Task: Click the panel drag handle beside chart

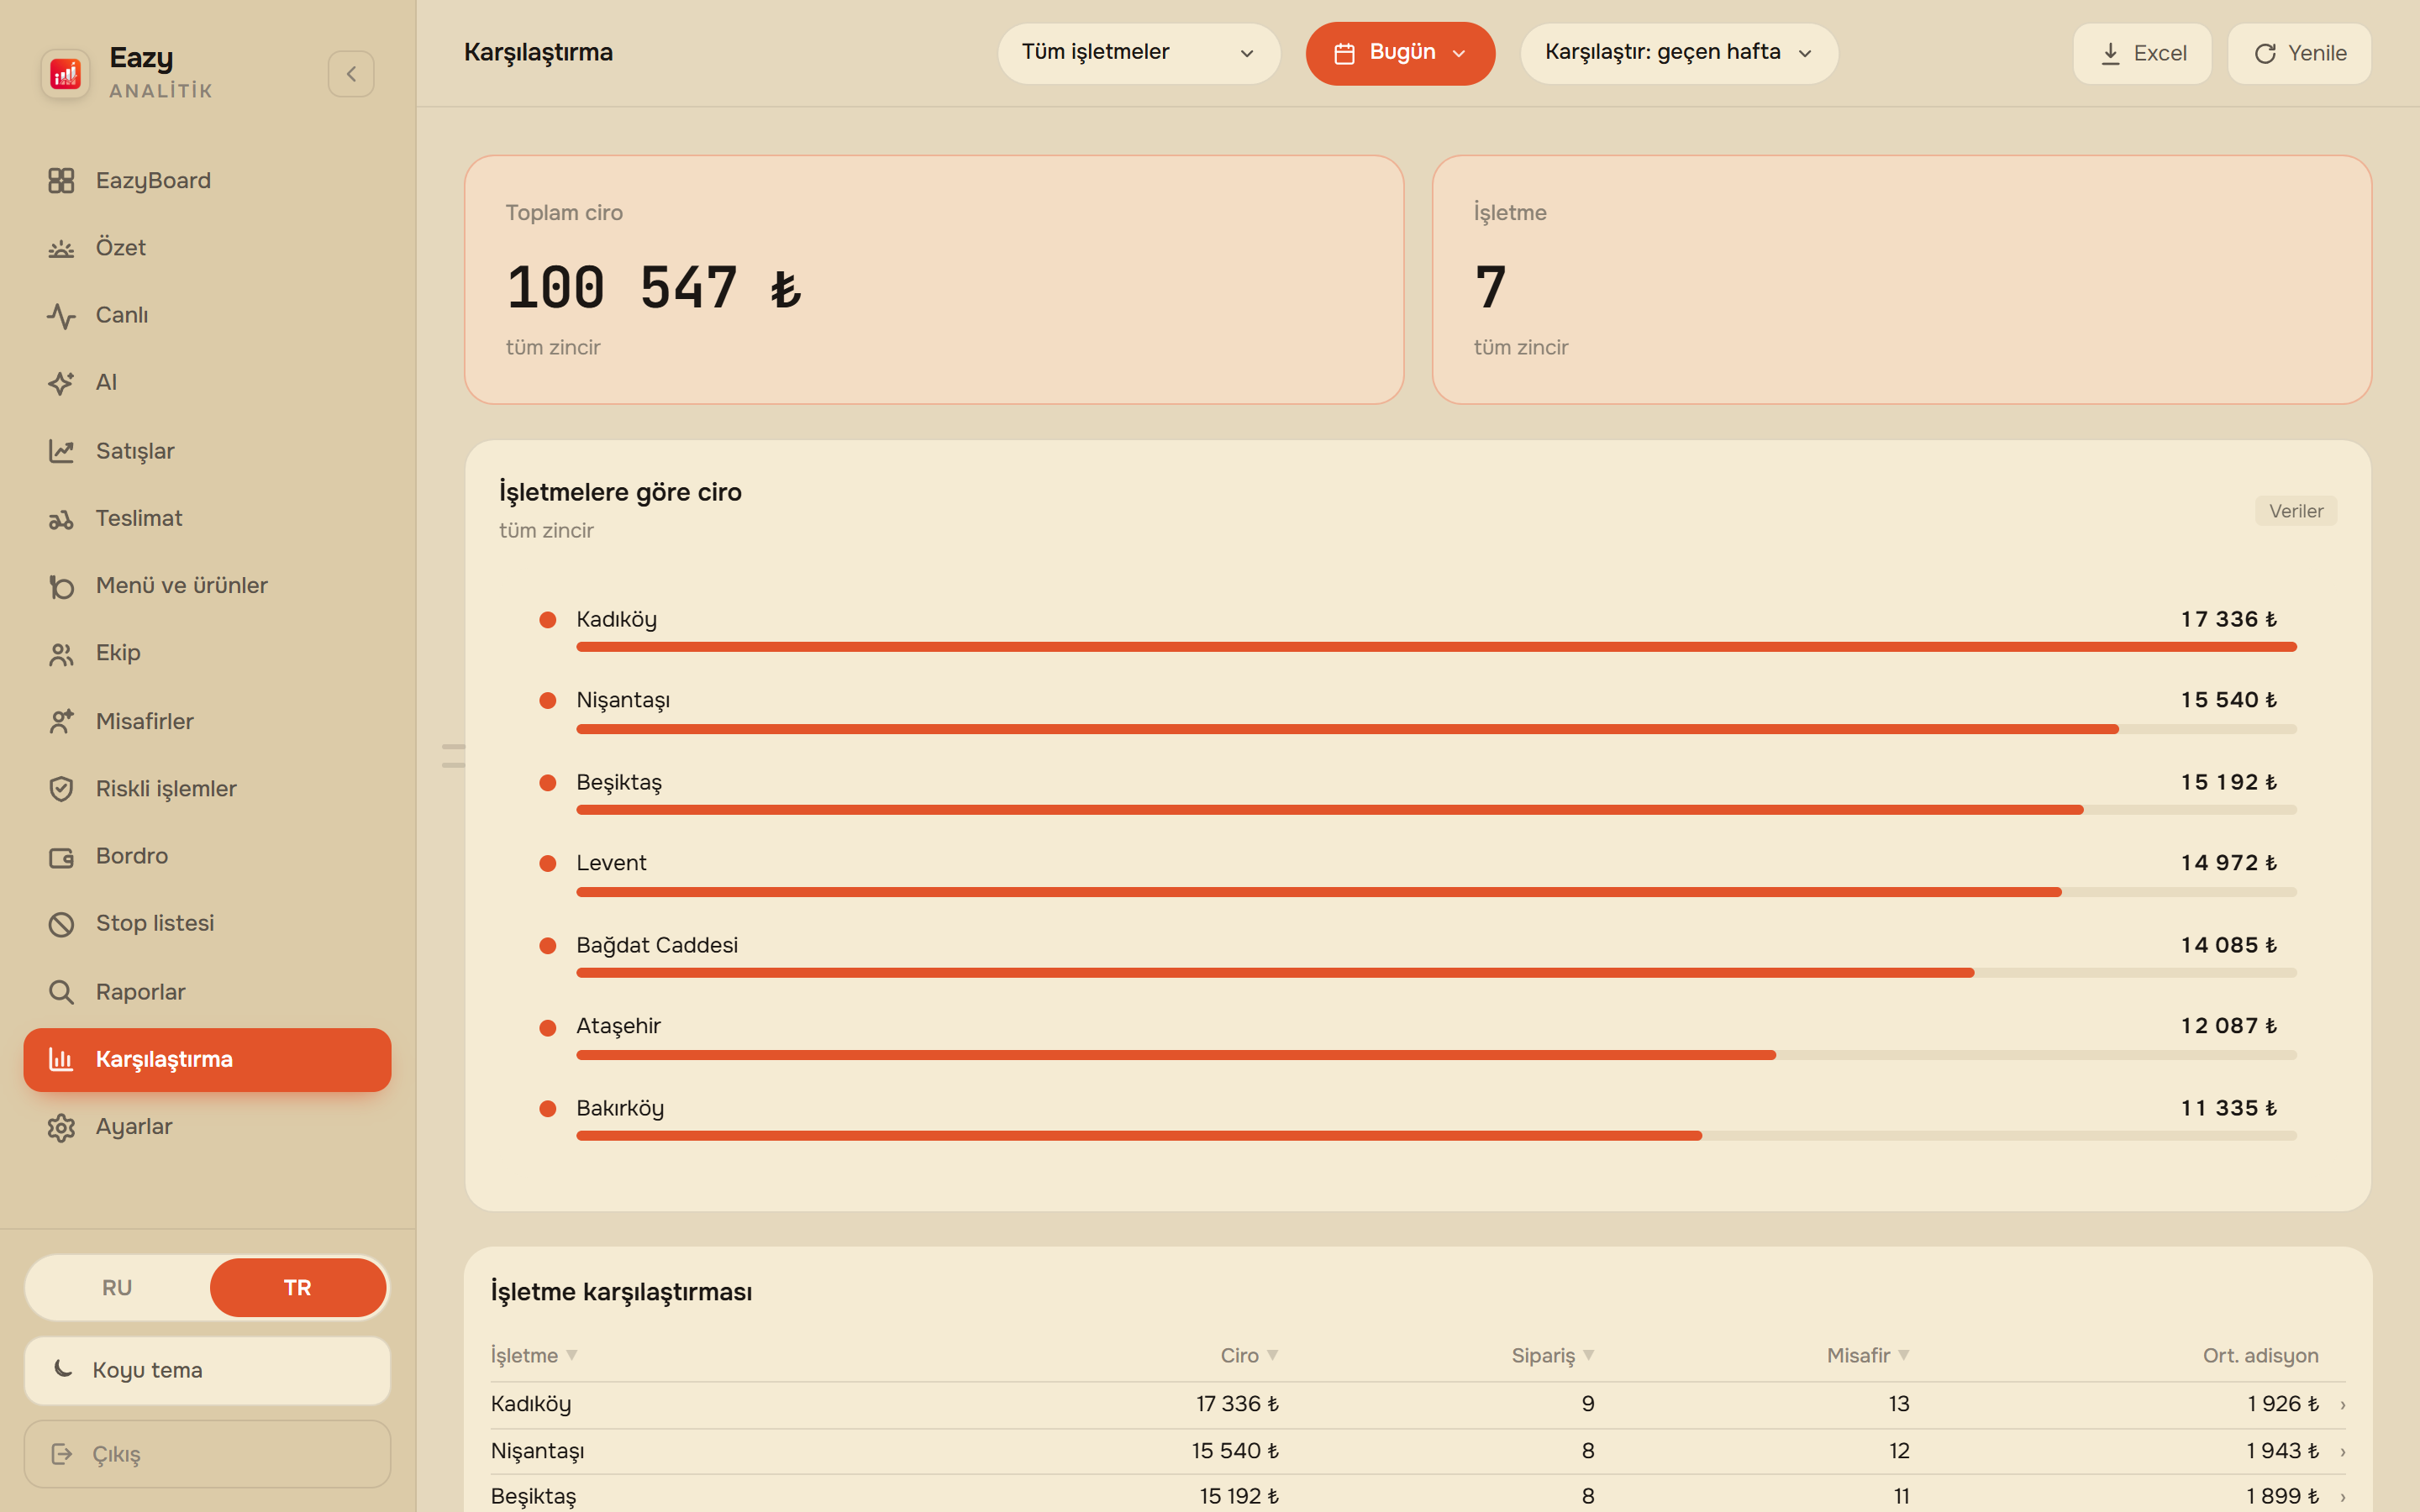Action: click(454, 756)
